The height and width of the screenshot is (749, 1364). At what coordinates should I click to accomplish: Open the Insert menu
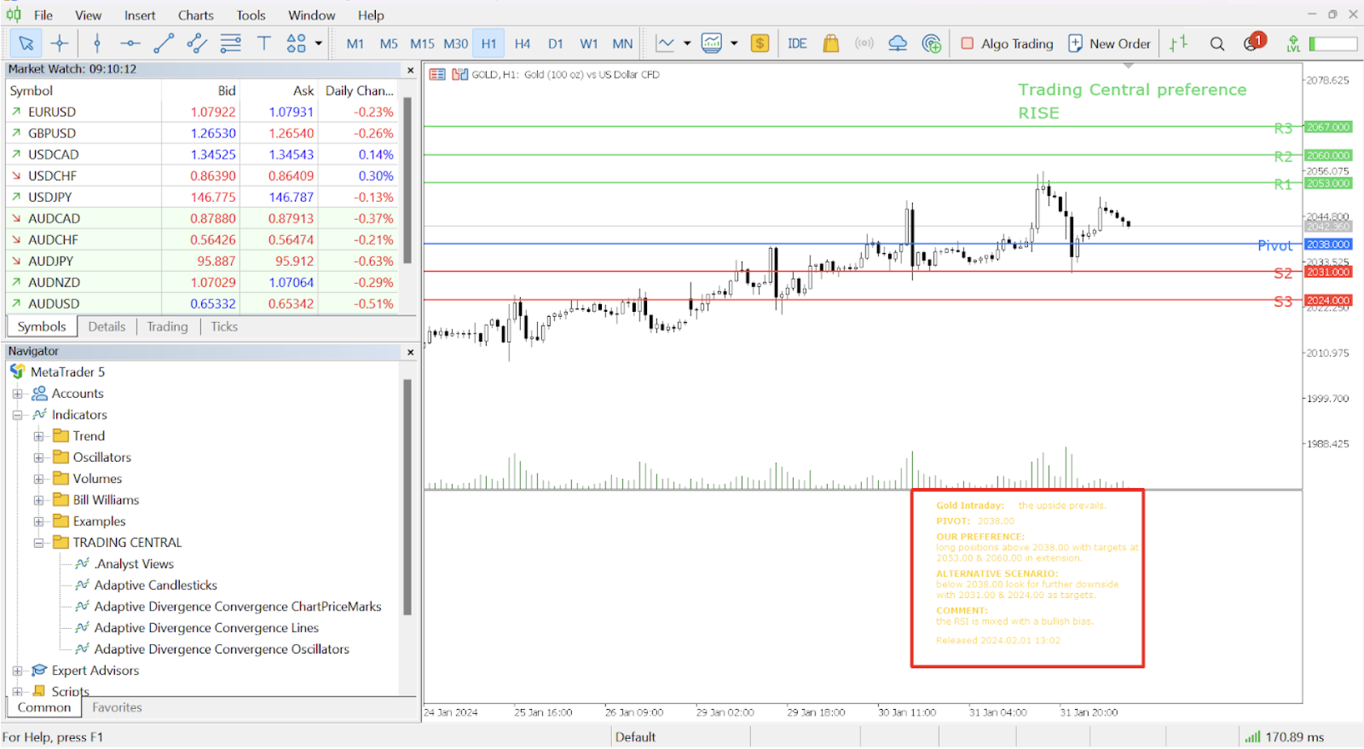pos(140,14)
